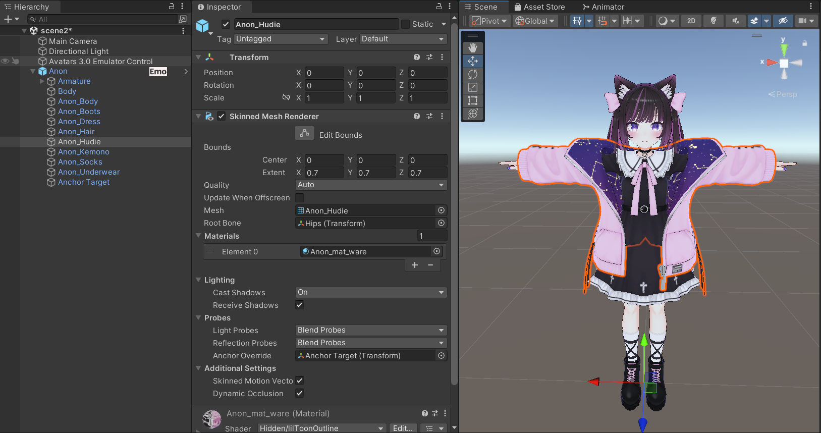The image size is (821, 433).
Task: Open Transform component preset icon
Action: 429,57
